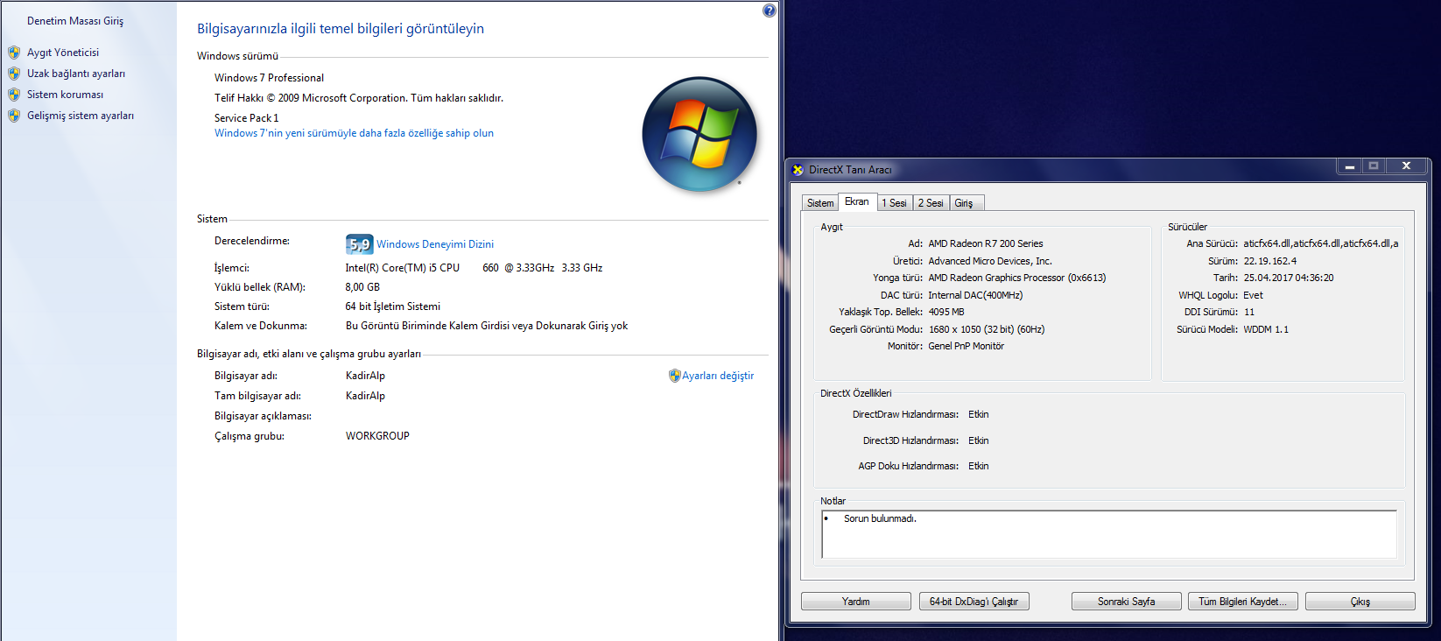Click the AMD Radeon R7 200 Series device name
The image size is (1441, 641).
click(x=986, y=243)
